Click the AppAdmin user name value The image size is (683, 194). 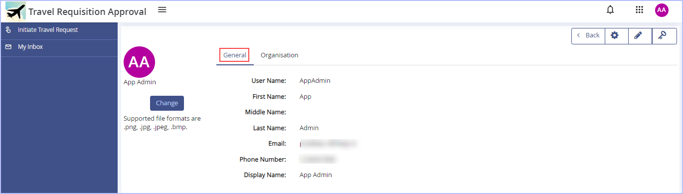[315, 80]
